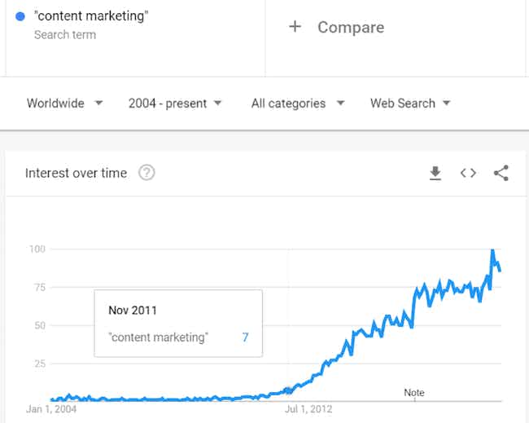The height and width of the screenshot is (423, 529).
Task: Click the "Interest over time" heading
Action: click(x=76, y=173)
